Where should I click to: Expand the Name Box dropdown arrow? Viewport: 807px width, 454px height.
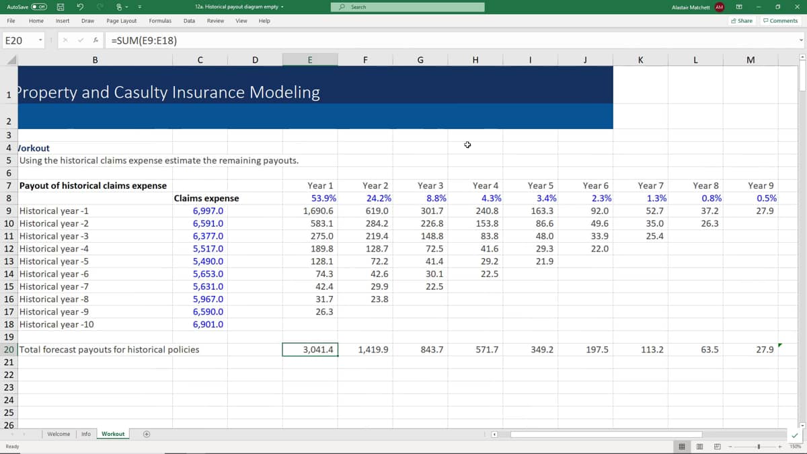point(40,40)
